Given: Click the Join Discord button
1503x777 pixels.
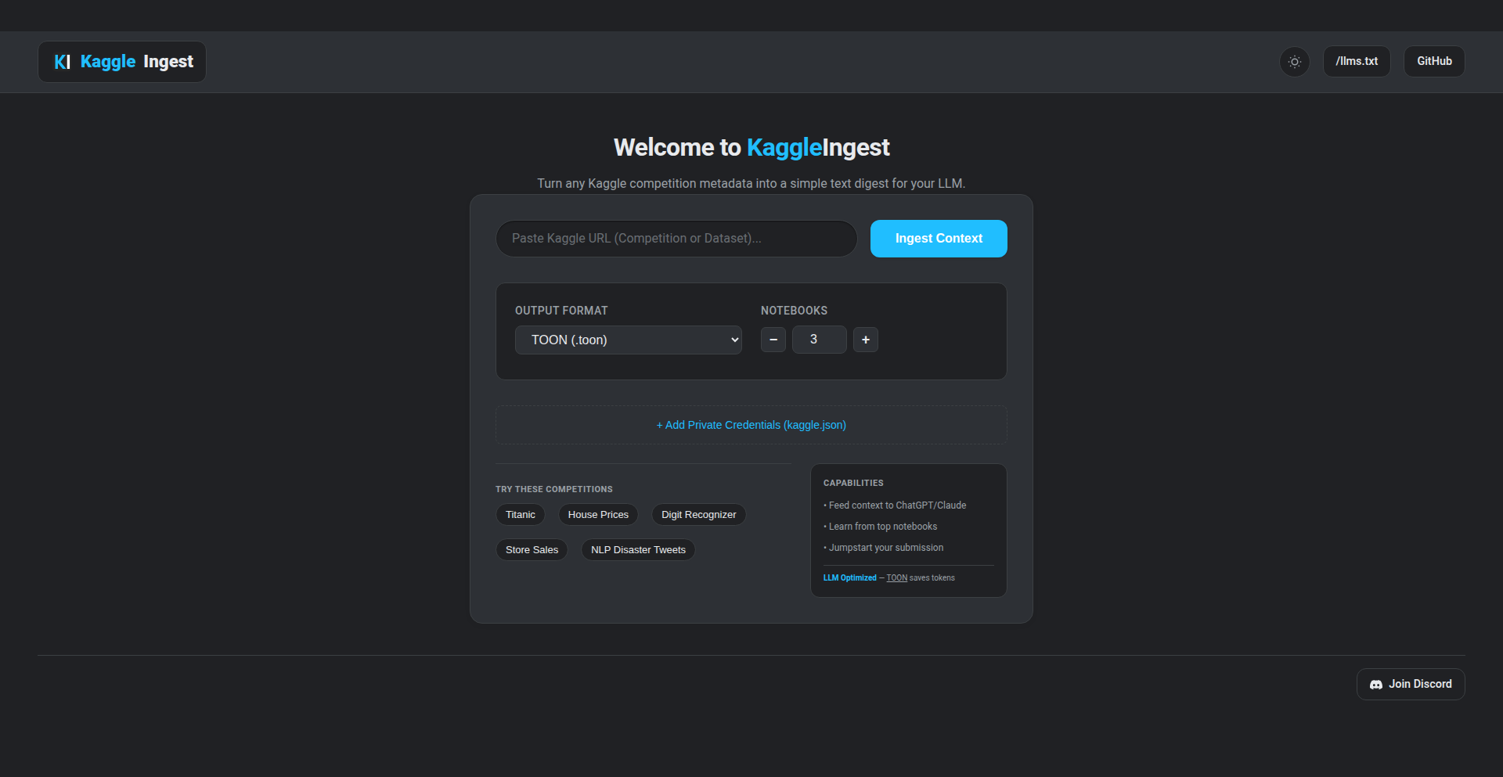Looking at the screenshot, I should click(1410, 684).
